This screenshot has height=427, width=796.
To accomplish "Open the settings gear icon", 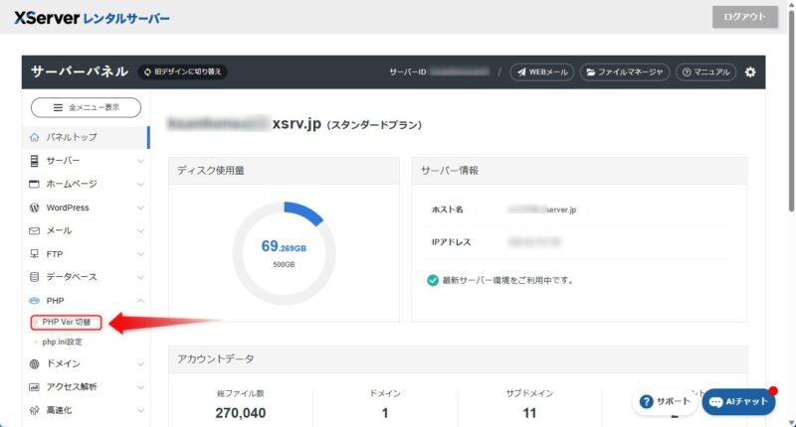I will click(x=750, y=71).
